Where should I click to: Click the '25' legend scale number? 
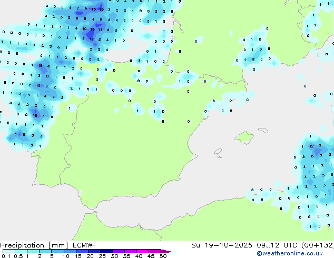click(x=102, y=256)
